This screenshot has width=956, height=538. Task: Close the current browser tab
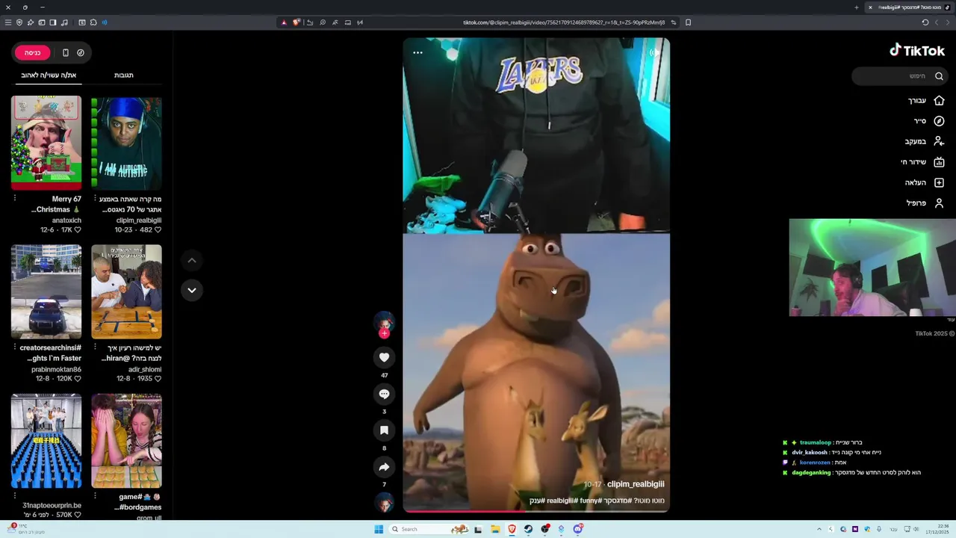pos(870,7)
